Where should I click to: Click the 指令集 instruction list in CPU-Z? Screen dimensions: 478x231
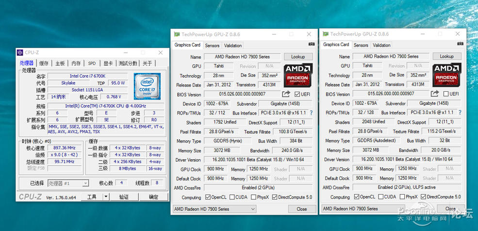coord(106,129)
